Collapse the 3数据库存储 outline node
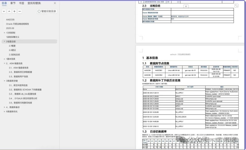Viewport: 246px width, 150px height. click(4, 81)
